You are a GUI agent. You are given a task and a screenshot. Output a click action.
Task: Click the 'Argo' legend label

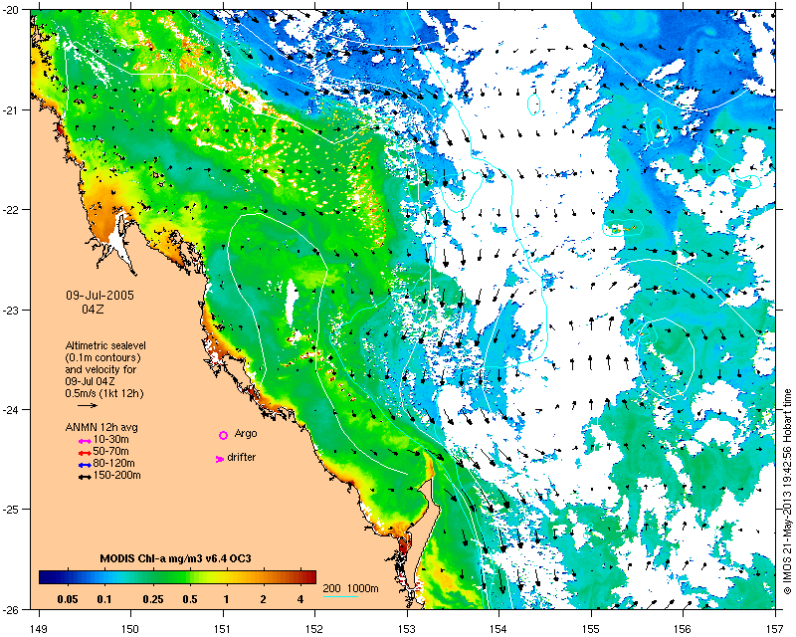click(x=246, y=433)
